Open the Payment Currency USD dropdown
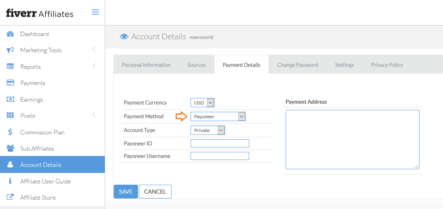This screenshot has width=443, height=209. (203, 102)
